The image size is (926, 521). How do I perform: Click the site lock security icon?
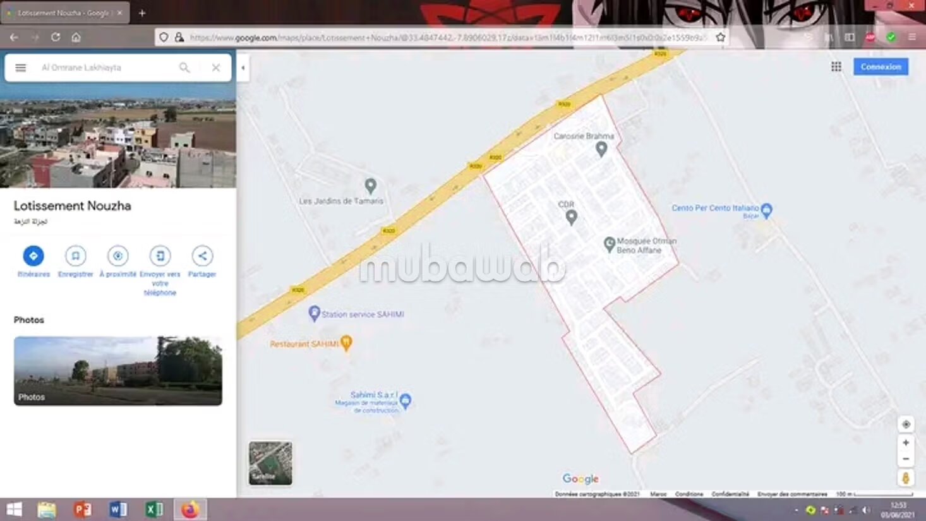tap(179, 37)
